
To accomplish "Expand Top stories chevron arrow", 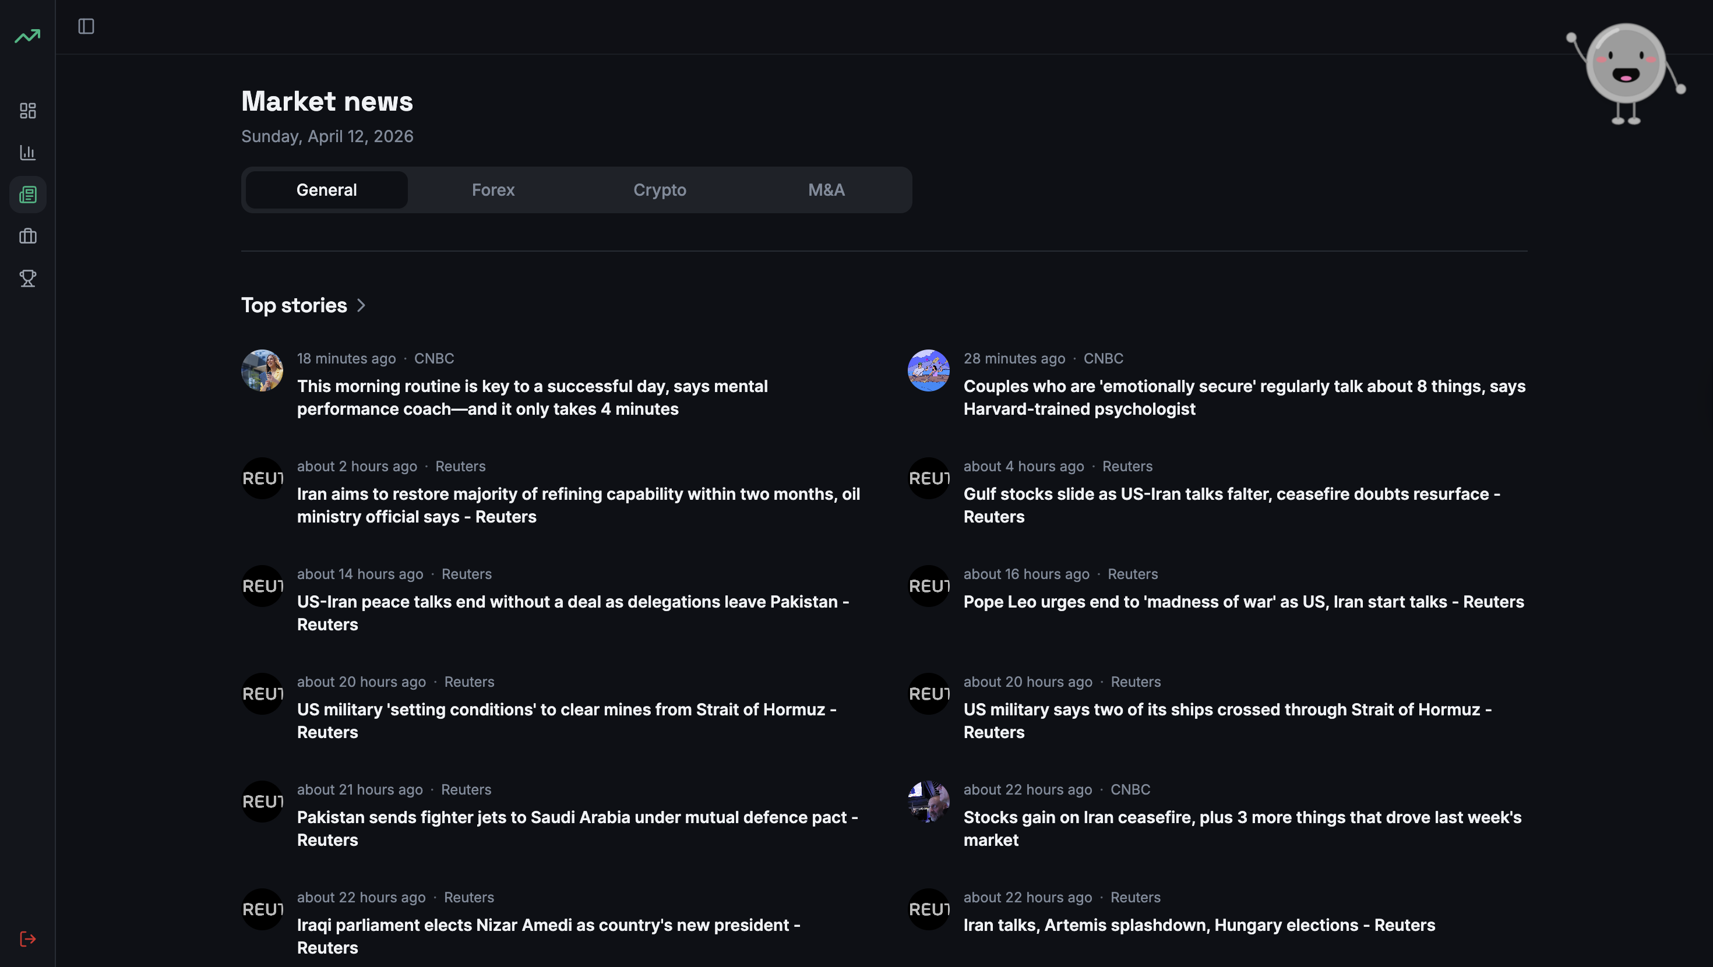I will 361,305.
